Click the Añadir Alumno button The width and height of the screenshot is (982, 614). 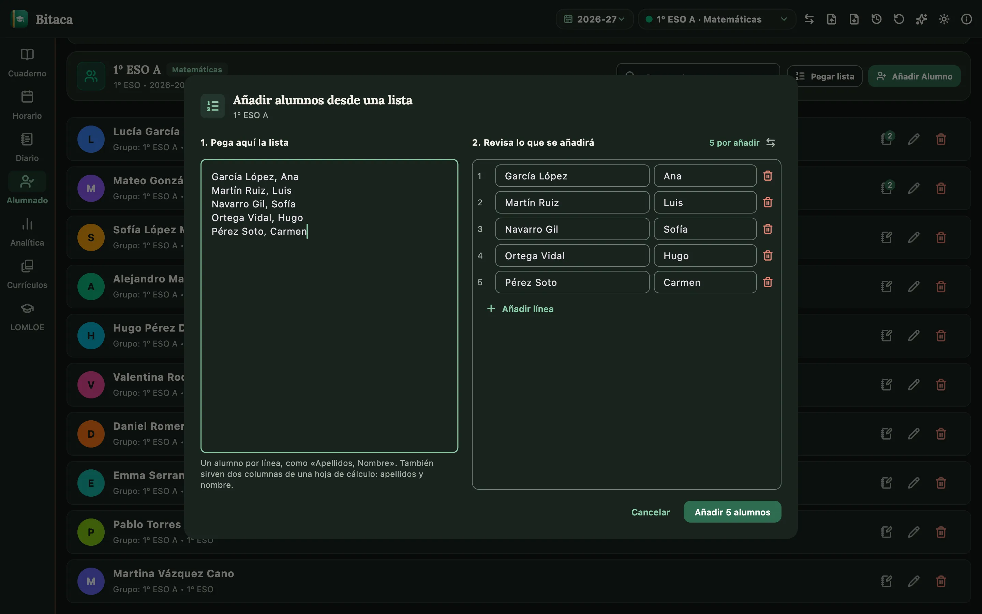coord(914,76)
